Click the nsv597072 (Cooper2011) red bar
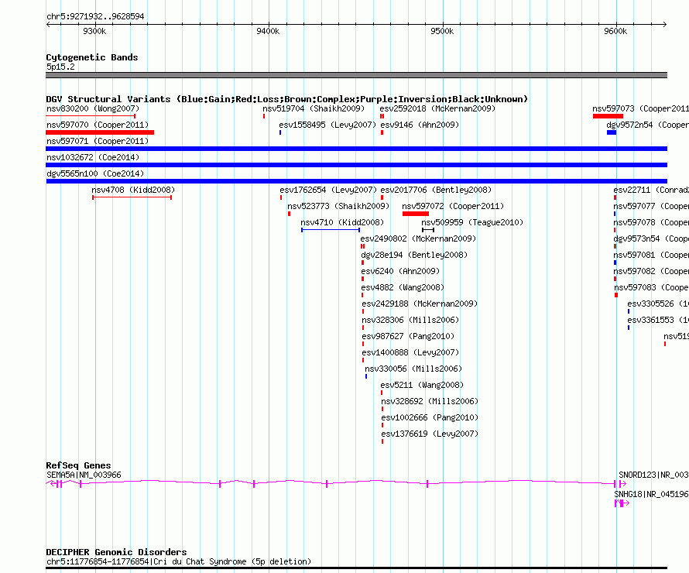Image resolution: width=689 pixels, height=573 pixels. click(x=416, y=214)
